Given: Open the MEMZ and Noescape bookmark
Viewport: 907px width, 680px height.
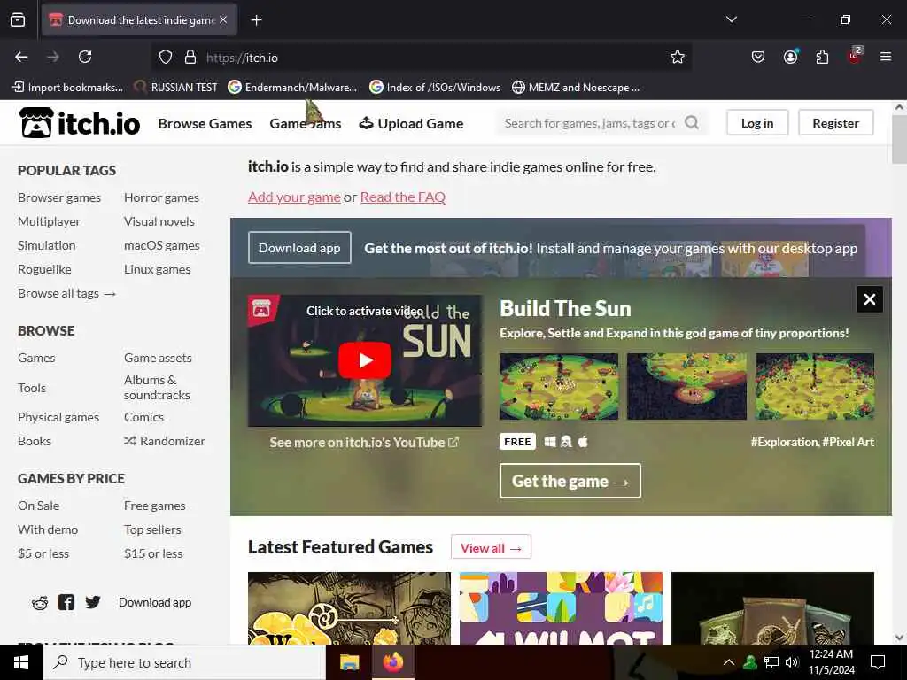Looking at the screenshot, I should pos(576,88).
